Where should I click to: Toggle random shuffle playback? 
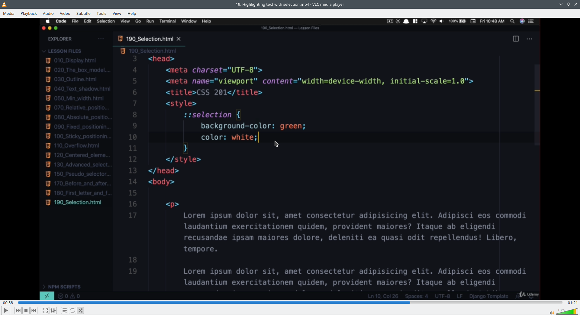(80, 310)
